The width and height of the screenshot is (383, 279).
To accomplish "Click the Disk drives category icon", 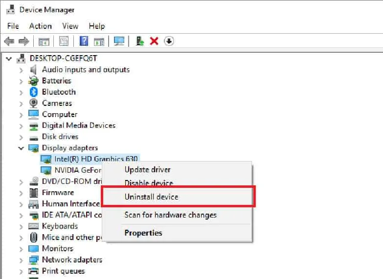I will (x=34, y=138).
